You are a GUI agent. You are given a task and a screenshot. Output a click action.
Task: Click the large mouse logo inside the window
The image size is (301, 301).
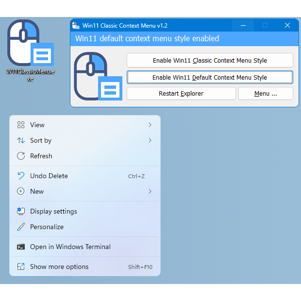(98, 76)
